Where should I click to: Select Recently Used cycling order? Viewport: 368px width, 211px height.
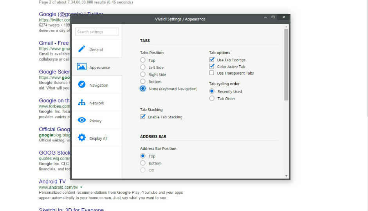point(212,91)
